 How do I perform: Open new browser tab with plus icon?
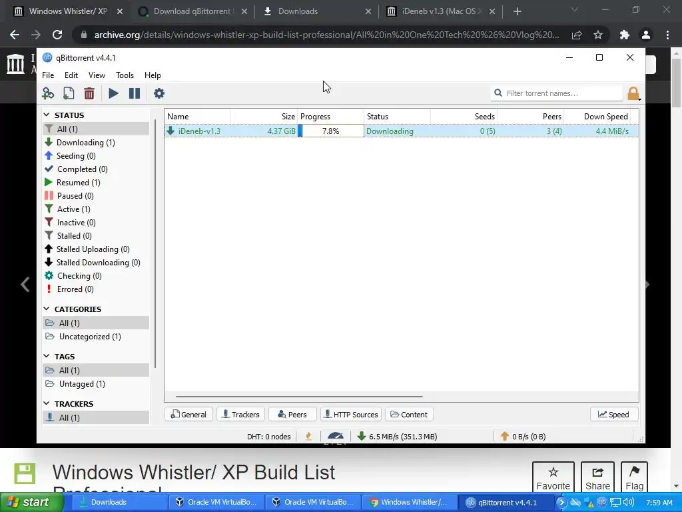click(x=517, y=11)
